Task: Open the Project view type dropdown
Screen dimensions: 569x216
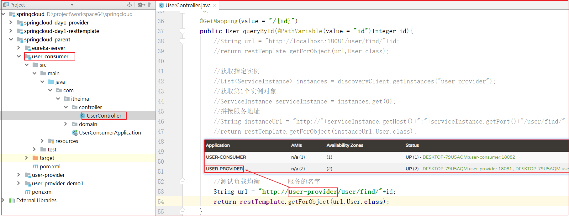Action: click(x=72, y=5)
